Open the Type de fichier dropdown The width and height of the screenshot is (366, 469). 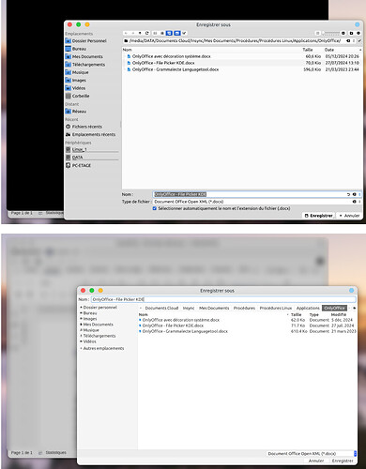tap(256, 202)
